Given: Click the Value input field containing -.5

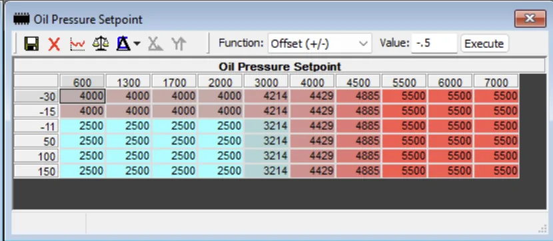Looking at the screenshot, I should tap(434, 43).
